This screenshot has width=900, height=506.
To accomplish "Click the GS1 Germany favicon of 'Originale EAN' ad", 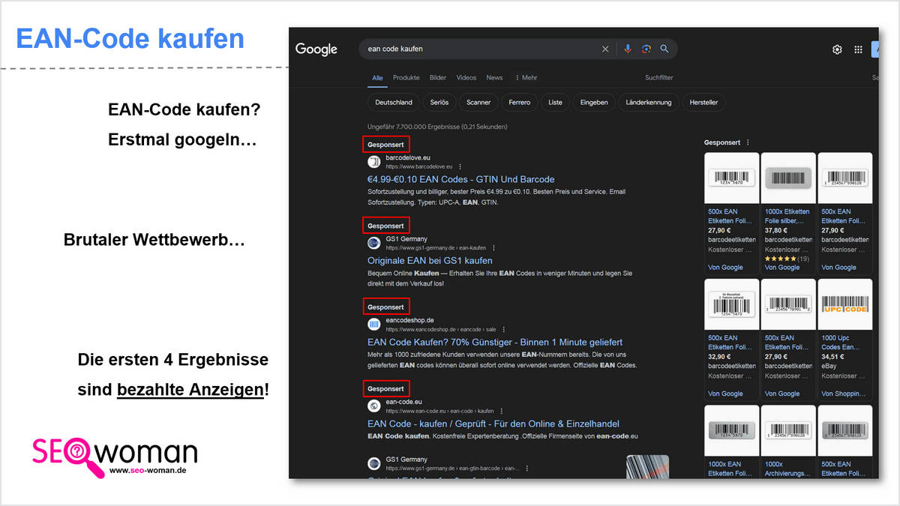I will coord(373,243).
